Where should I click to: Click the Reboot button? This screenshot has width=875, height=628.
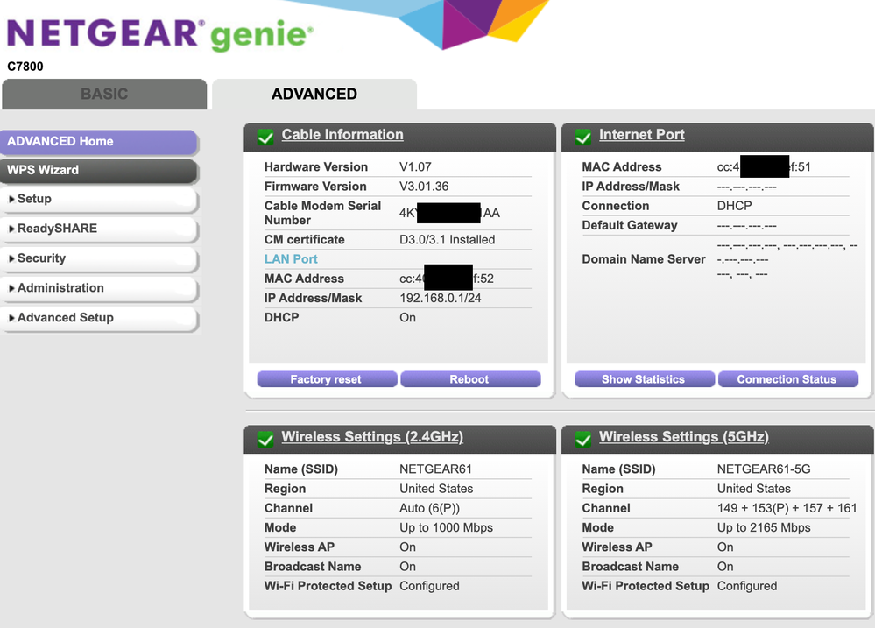pyautogui.click(x=470, y=379)
